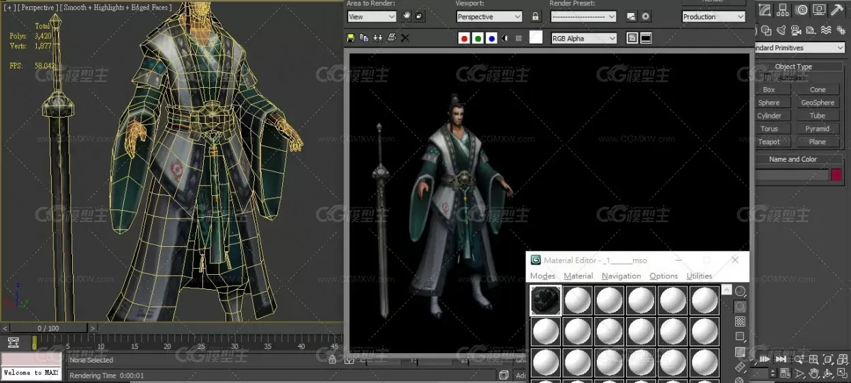
Task: Click the Edit Region hand icon
Action: [x=407, y=16]
